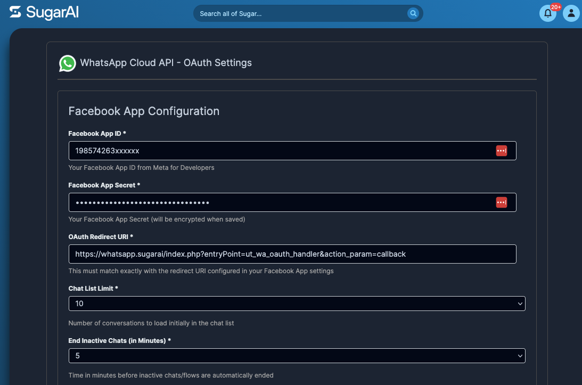The height and width of the screenshot is (385, 582).
Task: Click into the Facebook App Secret input
Action: [292, 202]
